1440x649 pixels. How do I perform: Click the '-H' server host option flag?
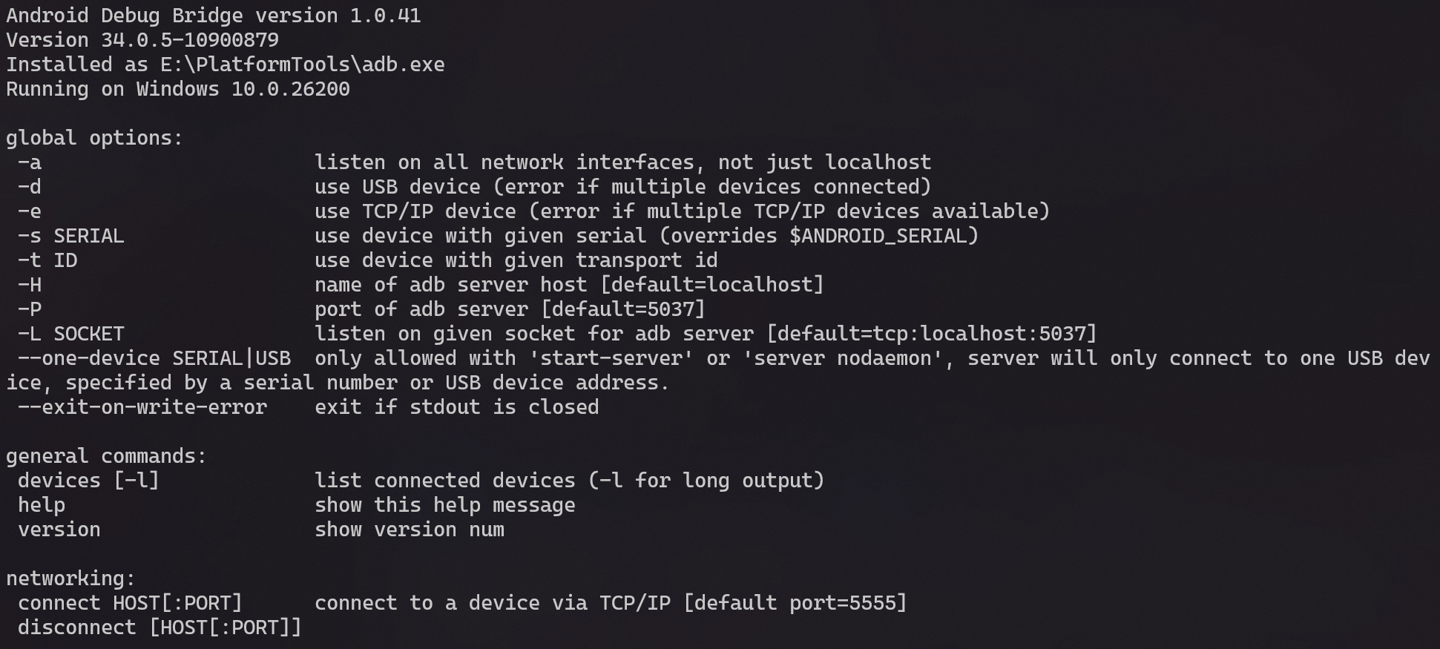coord(30,285)
